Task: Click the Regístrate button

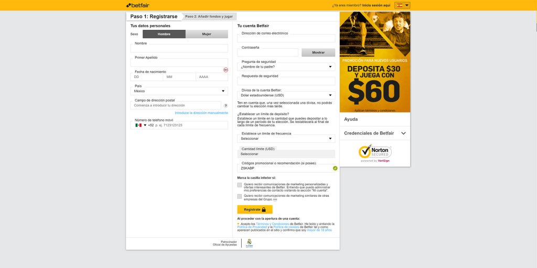Action: pyautogui.click(x=255, y=209)
